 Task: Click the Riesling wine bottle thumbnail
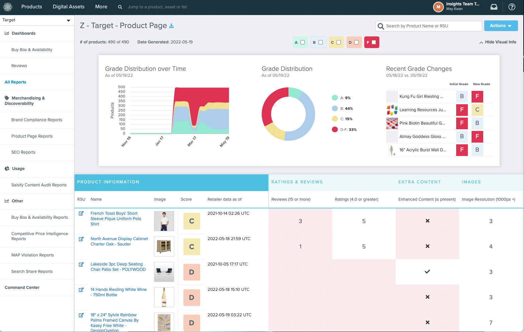pyautogui.click(x=164, y=297)
